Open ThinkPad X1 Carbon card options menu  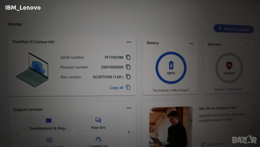129,42
